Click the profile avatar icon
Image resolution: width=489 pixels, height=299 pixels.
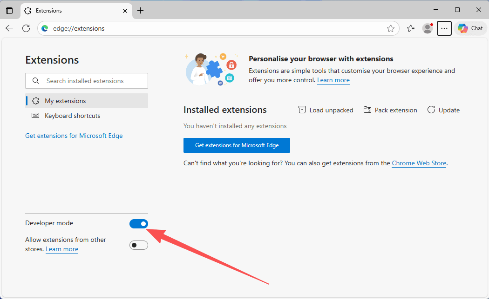[427, 28]
